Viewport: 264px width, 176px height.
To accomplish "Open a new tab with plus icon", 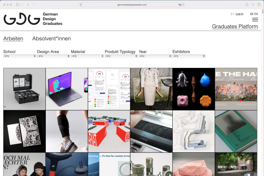I will pyautogui.click(x=253, y=5).
